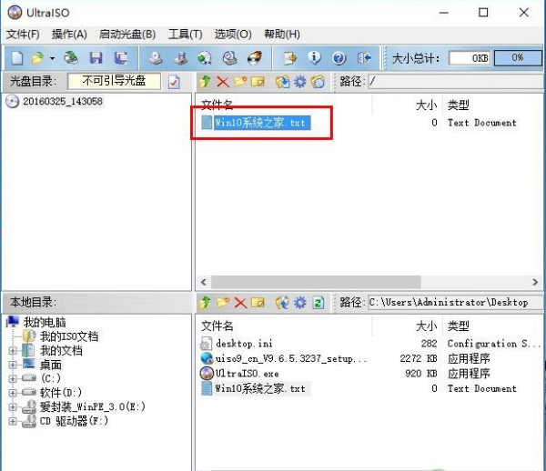
Task: Click red Delete X in disc pane toolbar
Action: click(x=223, y=82)
